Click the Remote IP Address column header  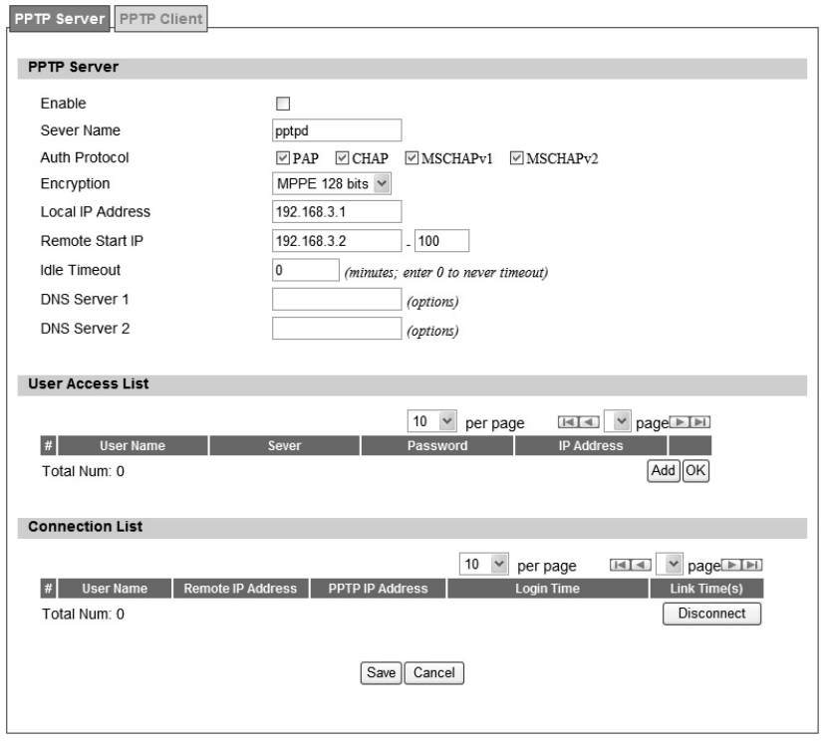[x=240, y=589]
